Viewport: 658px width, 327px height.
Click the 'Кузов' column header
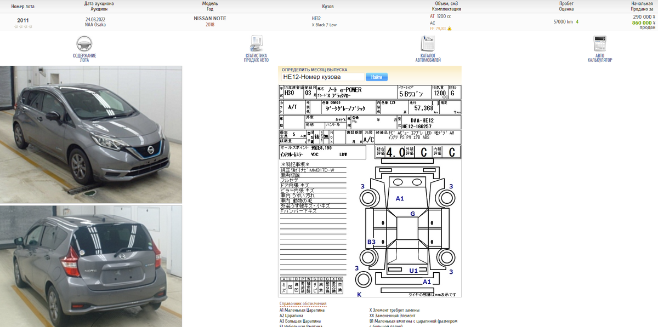(x=328, y=6)
